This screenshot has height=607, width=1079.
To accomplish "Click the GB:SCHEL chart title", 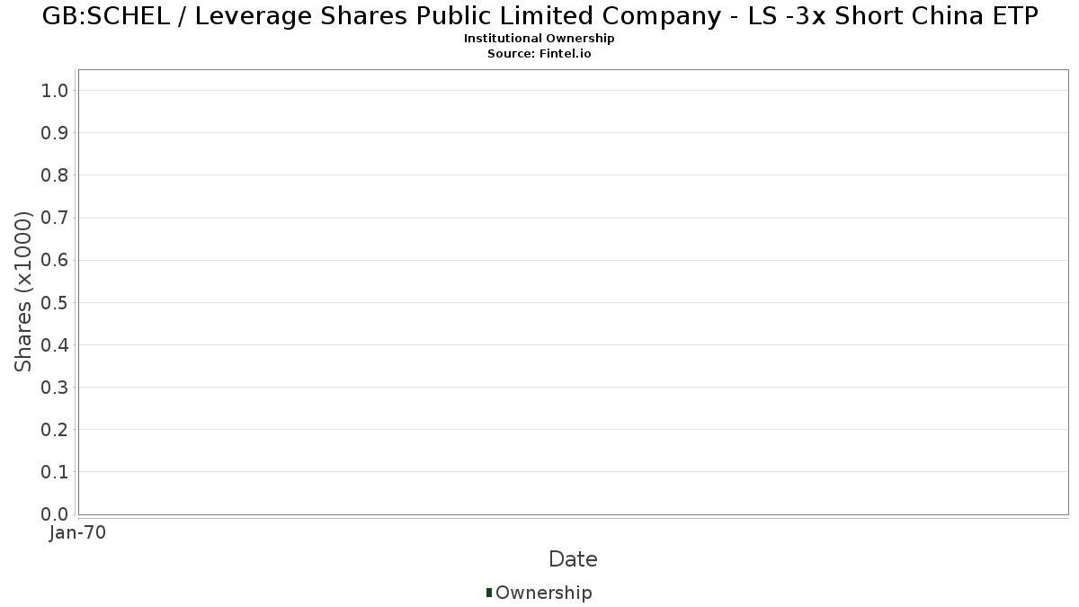I will [x=539, y=16].
